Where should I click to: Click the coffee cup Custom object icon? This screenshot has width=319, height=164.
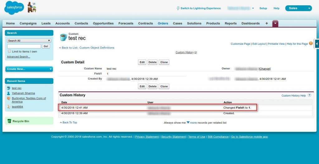[x=63, y=37]
